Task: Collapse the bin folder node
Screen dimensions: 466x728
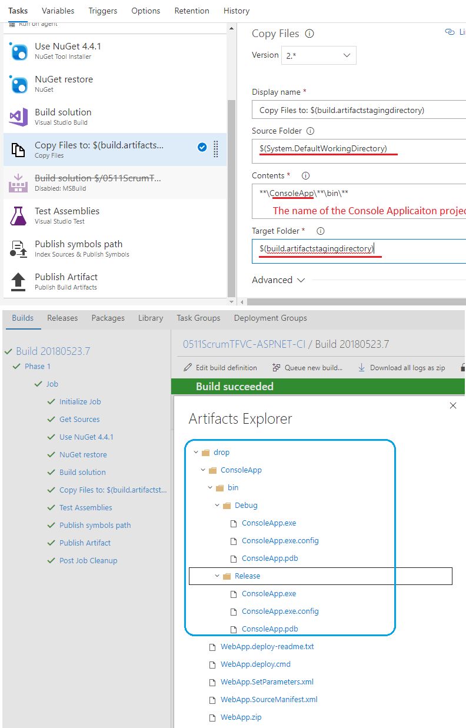Action: 210,488
